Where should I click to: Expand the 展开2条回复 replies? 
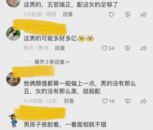52,62
